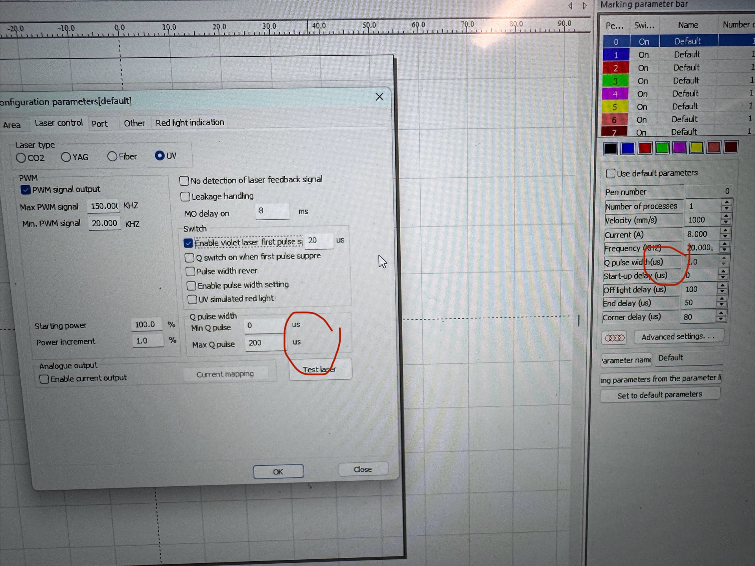Select the black pen color swatch
This screenshot has height=566, width=755.
click(610, 148)
